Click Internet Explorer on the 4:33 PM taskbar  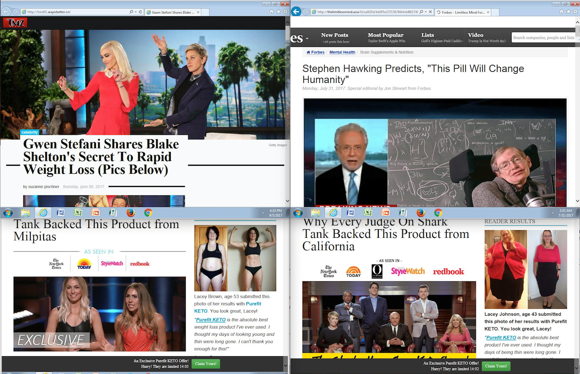point(43,213)
